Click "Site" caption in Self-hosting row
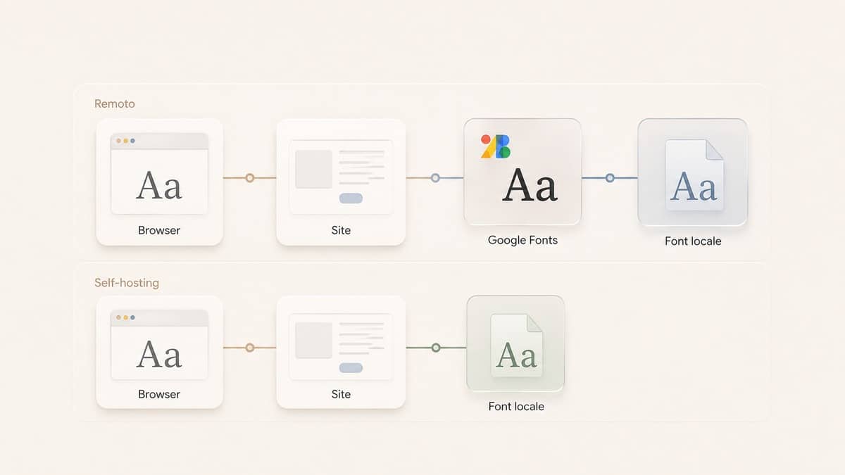The width and height of the screenshot is (845, 475). click(x=341, y=394)
